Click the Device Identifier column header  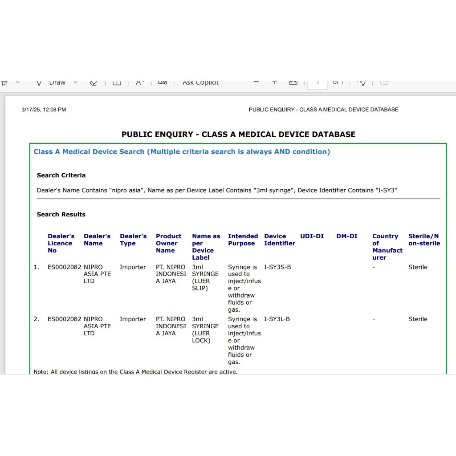[x=279, y=240]
